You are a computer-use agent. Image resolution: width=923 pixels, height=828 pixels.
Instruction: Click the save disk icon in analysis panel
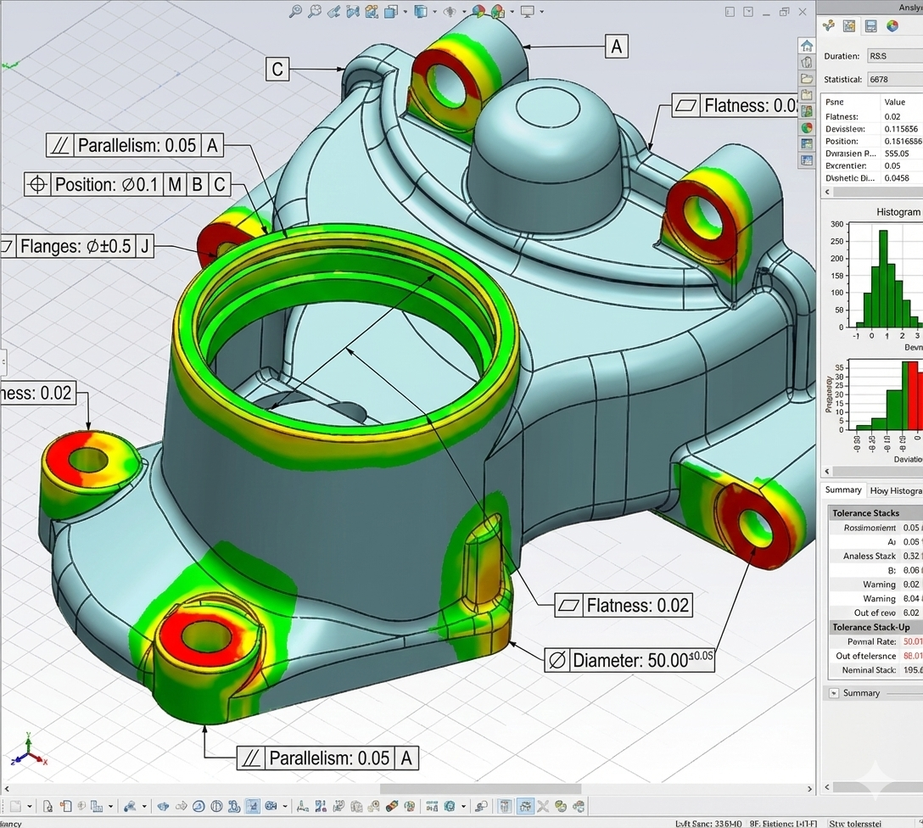pos(870,26)
